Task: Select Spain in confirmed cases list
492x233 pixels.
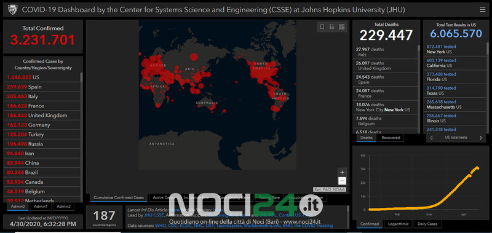Action: [42, 87]
